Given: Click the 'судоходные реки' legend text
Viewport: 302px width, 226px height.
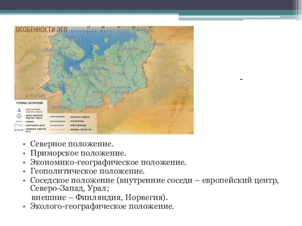Looking at the screenshot, I should point(35,125).
